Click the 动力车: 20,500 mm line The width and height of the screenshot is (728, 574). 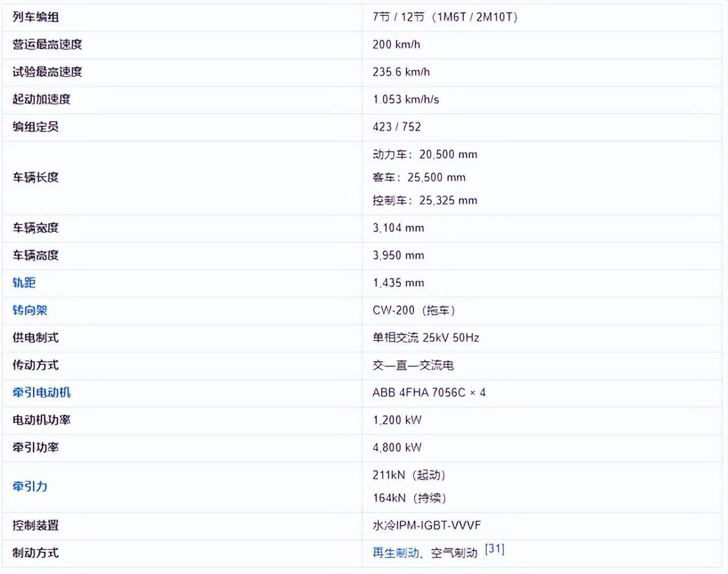425,155
